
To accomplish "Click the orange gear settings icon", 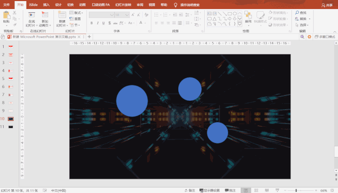I will point(309,37).
